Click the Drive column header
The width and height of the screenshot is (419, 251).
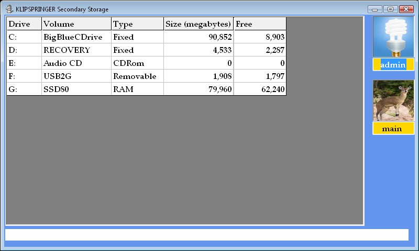pos(24,24)
